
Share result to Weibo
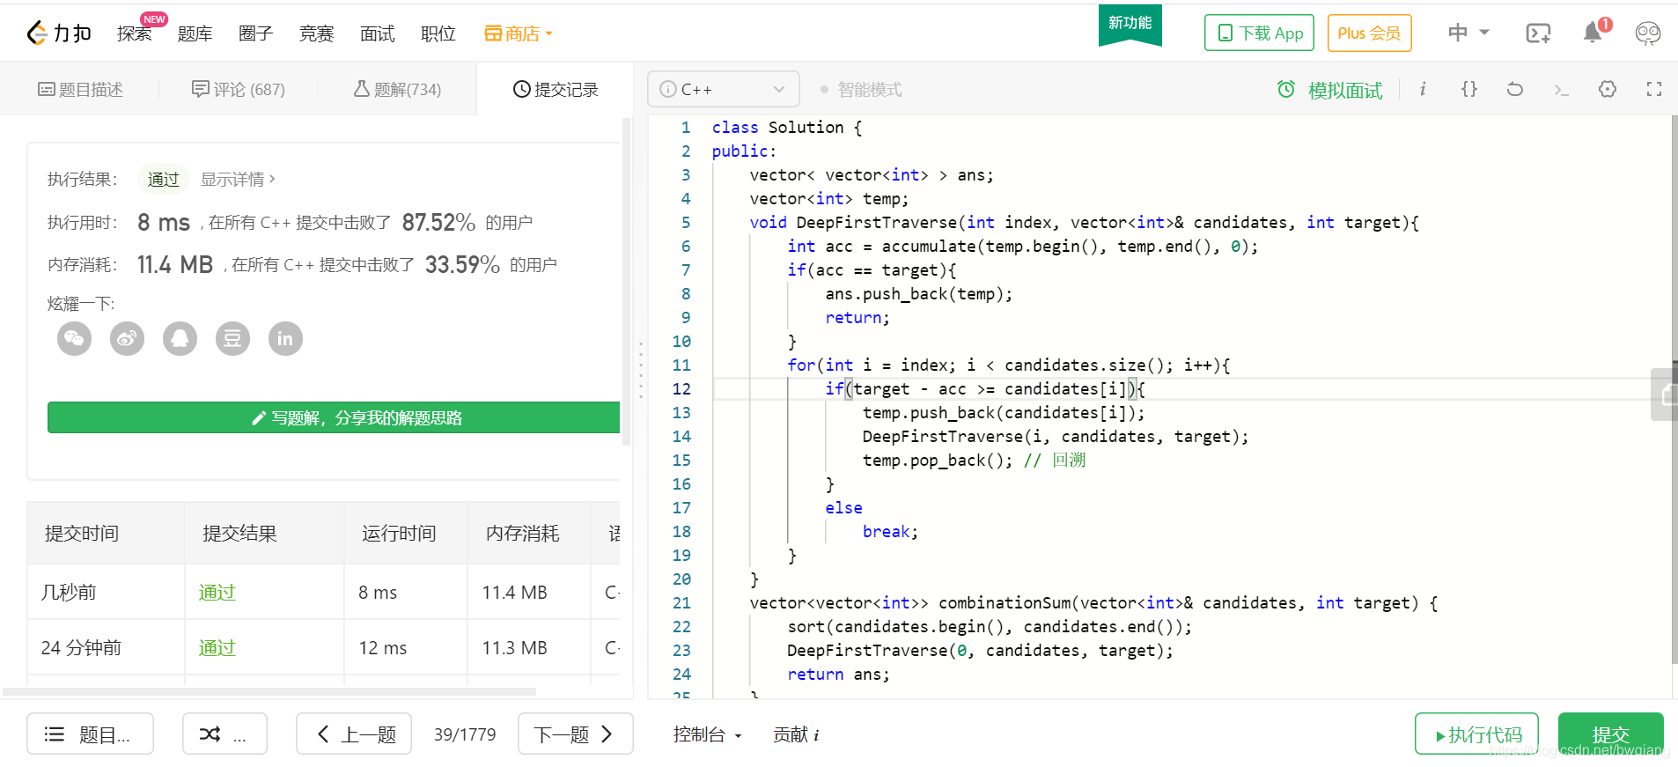pos(127,338)
